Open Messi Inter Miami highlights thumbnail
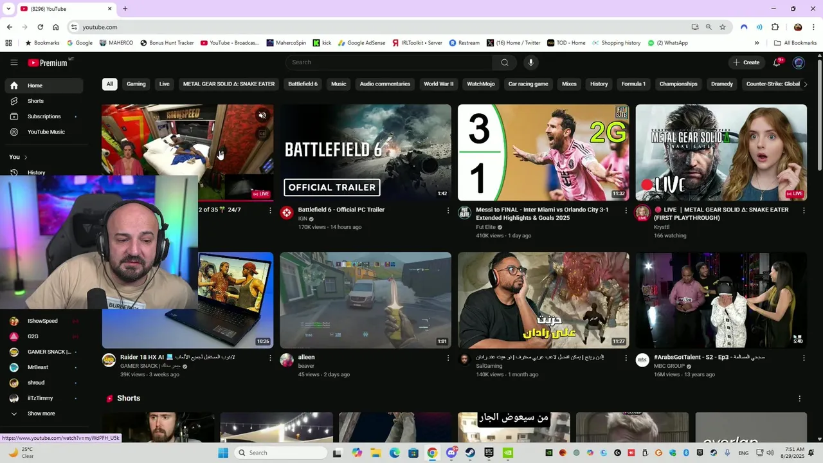Image resolution: width=823 pixels, height=463 pixels. [x=543, y=152]
